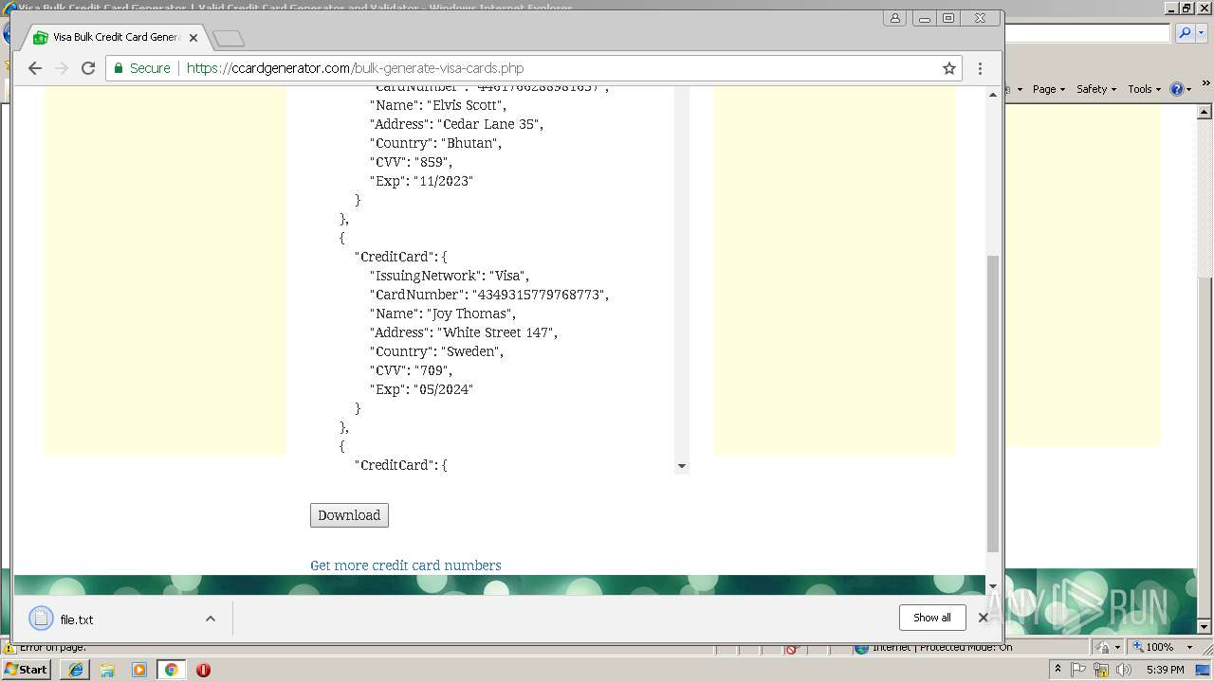Screen dimensions: 1214x682
Task: Click the CVV value "709"
Action: point(432,370)
